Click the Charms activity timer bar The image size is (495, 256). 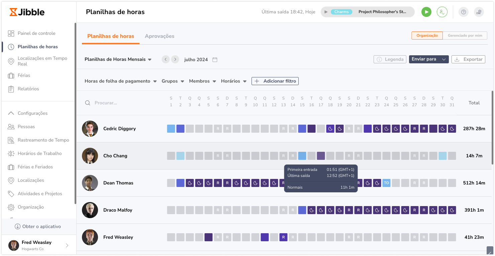pyautogui.click(x=368, y=12)
